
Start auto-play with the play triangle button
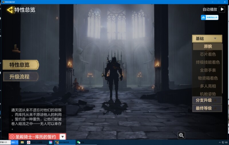pyautogui.click(x=222, y=9)
